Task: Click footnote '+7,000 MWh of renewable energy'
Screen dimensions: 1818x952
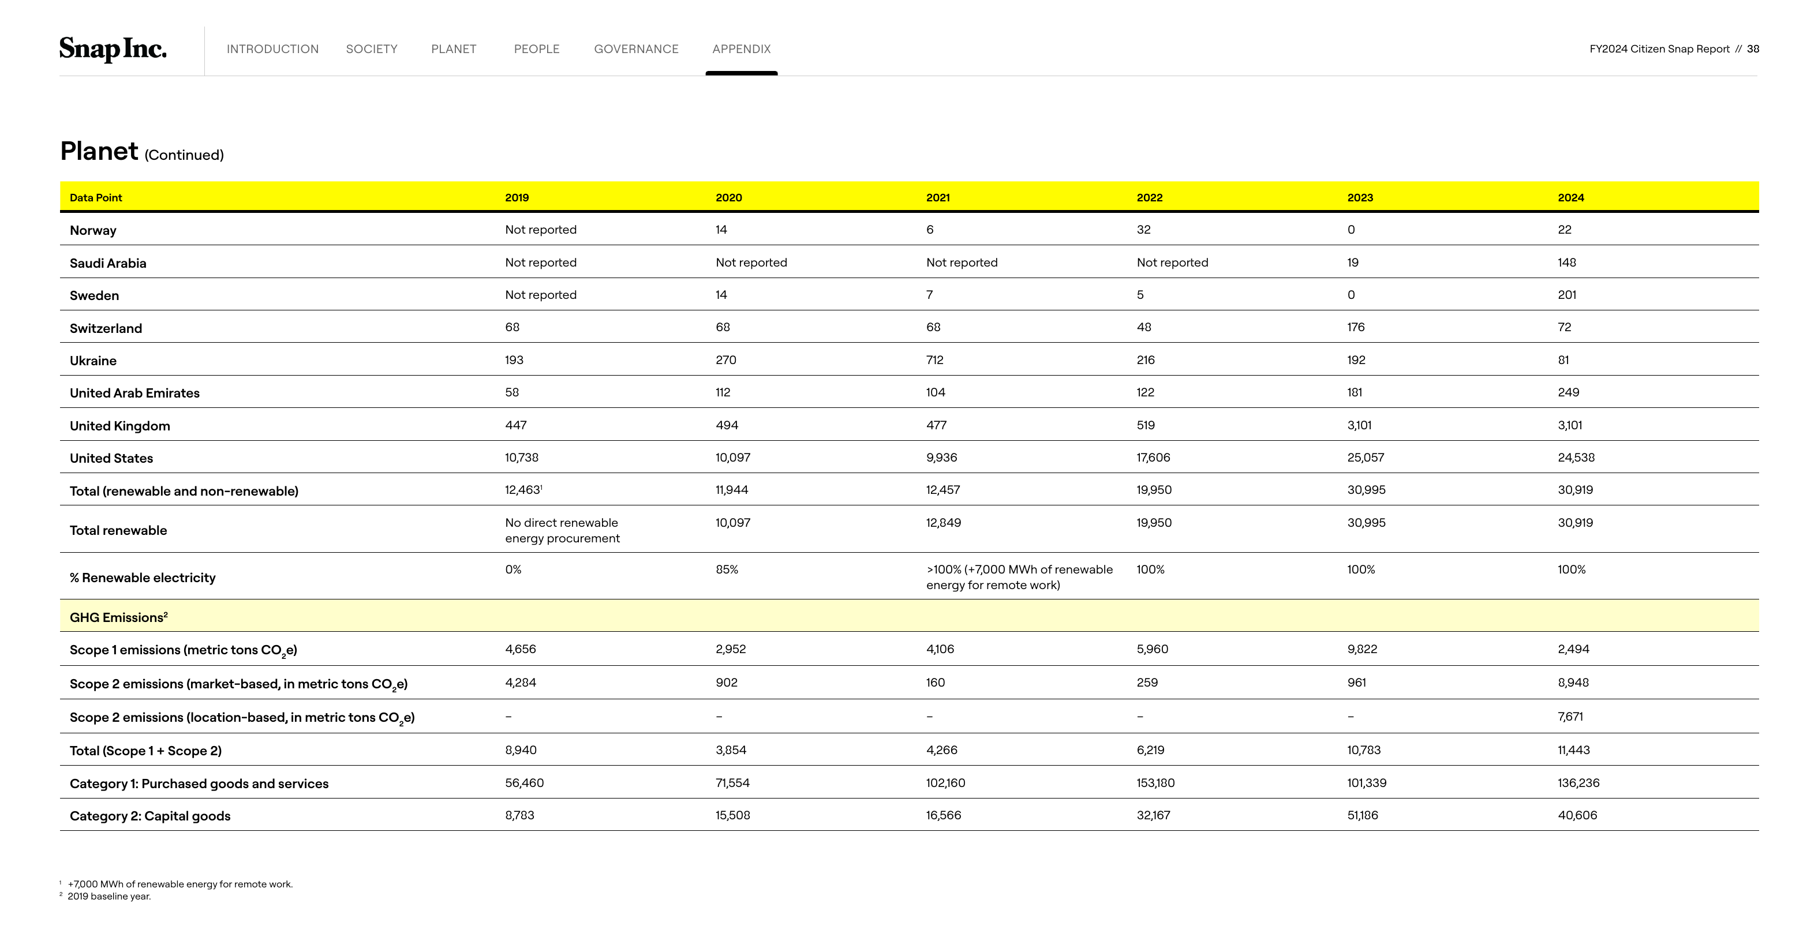Action: [x=180, y=884]
